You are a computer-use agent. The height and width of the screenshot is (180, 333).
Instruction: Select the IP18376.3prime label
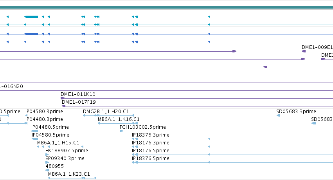click(150, 135)
